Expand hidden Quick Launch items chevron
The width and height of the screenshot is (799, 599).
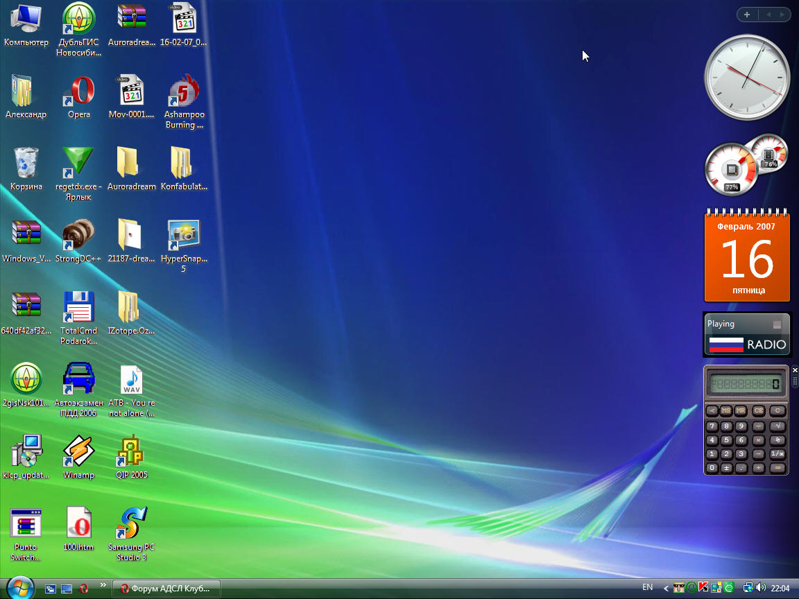103,585
